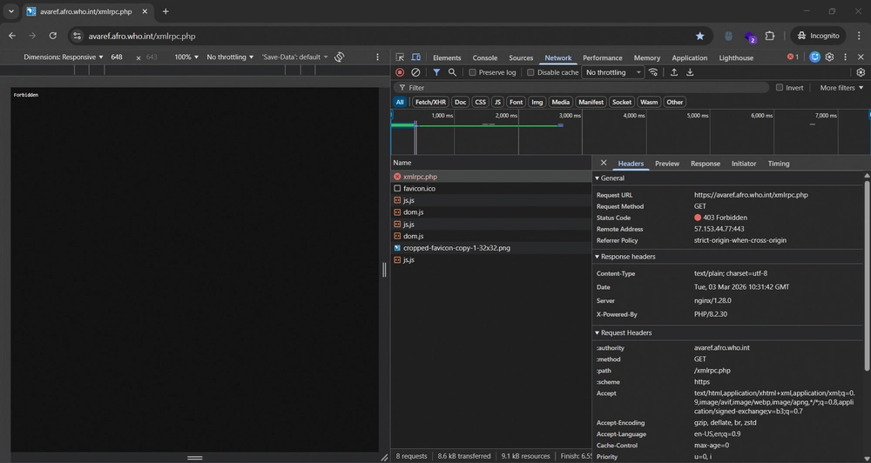
Task: Close the DevTools panel
Action: pyautogui.click(x=861, y=57)
